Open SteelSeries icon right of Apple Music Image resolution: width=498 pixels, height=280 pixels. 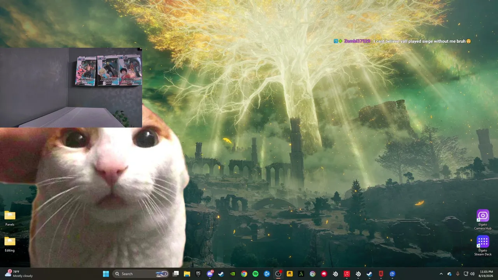click(x=358, y=274)
